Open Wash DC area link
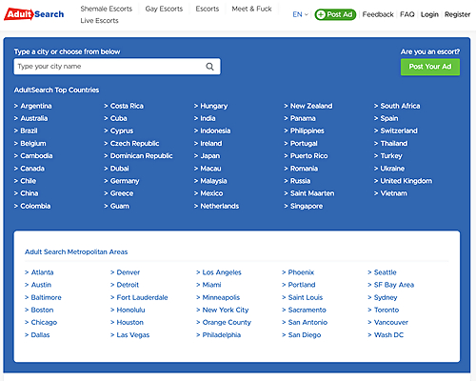This screenshot has height=381, width=476. pyautogui.click(x=388, y=335)
